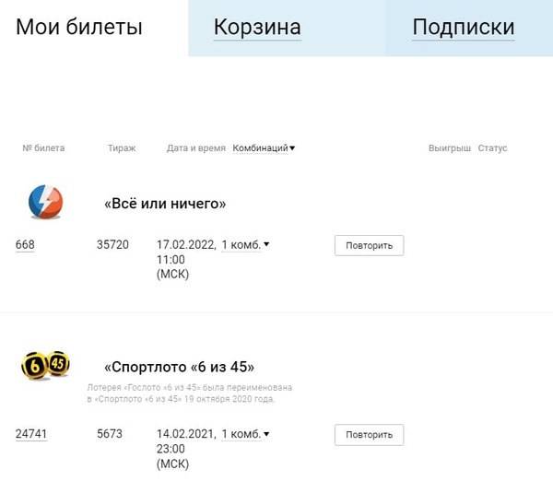The height and width of the screenshot is (493, 553).
Task: Expand 1 комб. dropdown for ticket 24741
Action: [x=245, y=434]
